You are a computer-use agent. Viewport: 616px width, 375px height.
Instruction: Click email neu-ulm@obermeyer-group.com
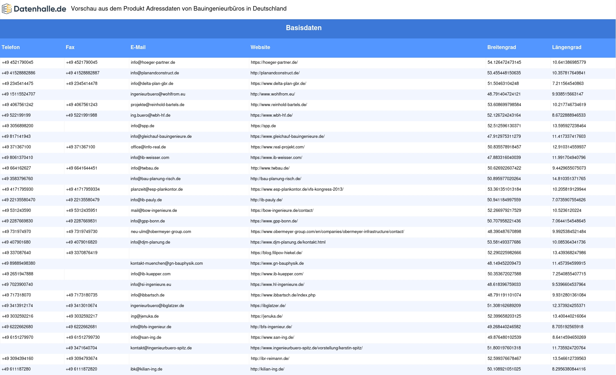click(161, 232)
